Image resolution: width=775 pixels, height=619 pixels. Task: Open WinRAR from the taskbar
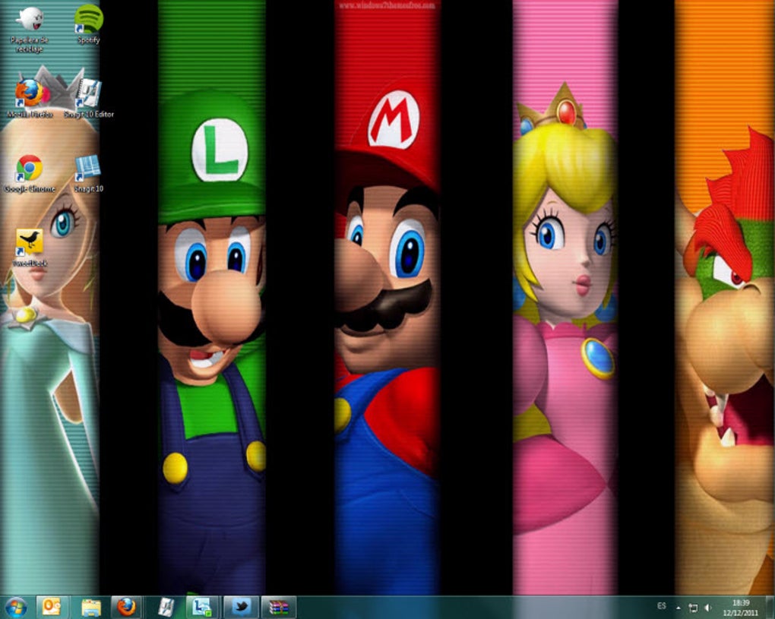(x=278, y=607)
